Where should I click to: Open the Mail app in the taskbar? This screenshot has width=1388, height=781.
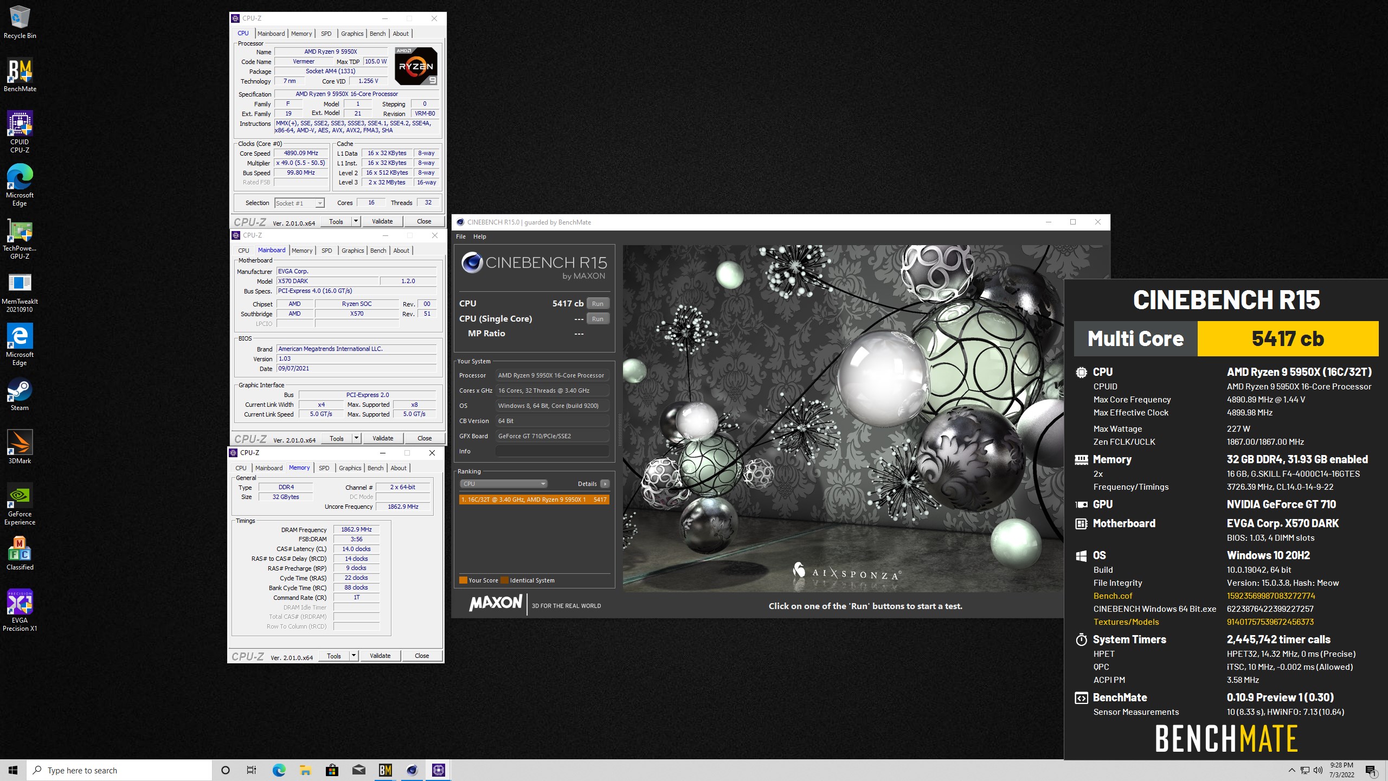(358, 770)
